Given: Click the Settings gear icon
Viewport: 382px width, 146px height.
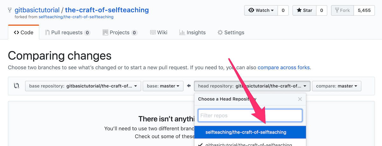Looking at the screenshot, I should pyautogui.click(x=220, y=32).
